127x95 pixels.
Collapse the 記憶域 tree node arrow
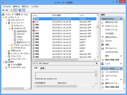coord(3,62)
